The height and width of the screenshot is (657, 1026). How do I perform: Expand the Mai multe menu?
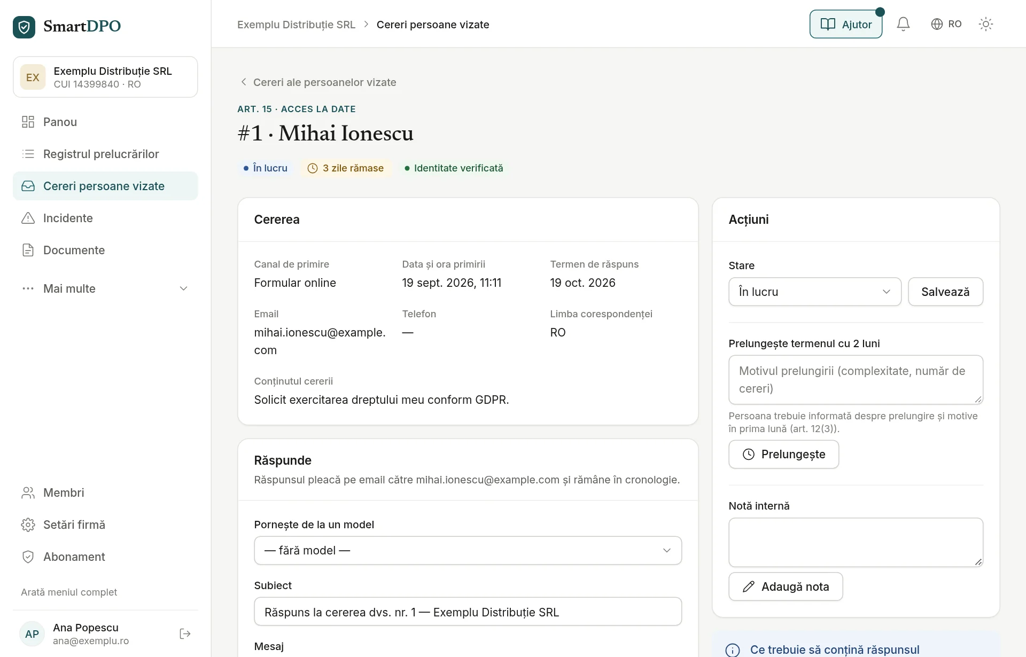click(105, 288)
